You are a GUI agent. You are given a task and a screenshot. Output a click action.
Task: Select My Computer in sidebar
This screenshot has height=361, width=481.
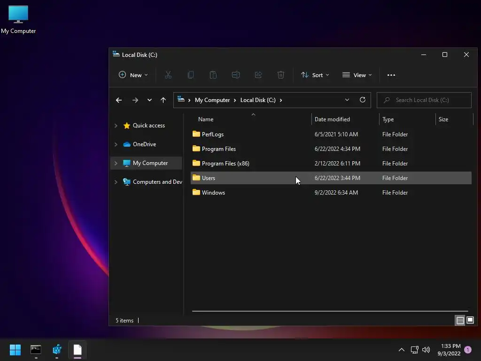coord(150,163)
